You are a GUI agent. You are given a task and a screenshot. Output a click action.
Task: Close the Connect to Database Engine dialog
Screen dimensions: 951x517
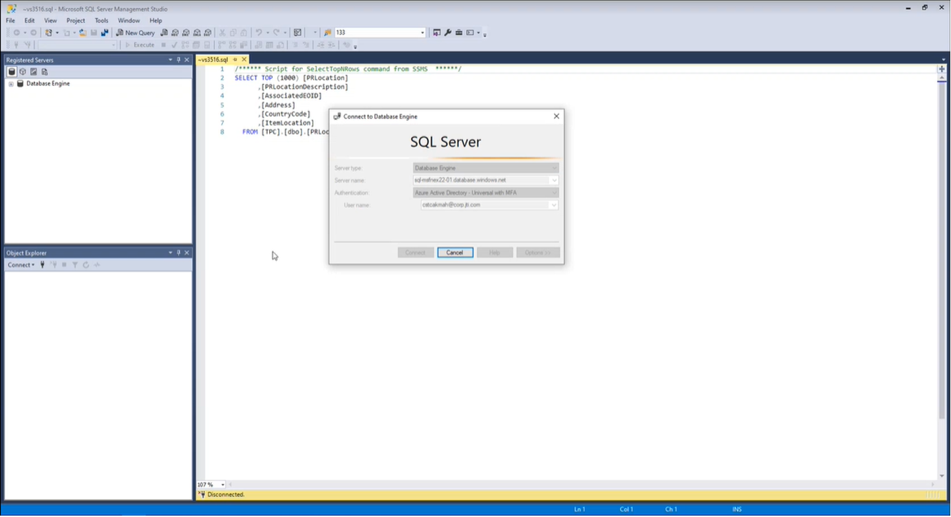pyautogui.click(x=557, y=116)
